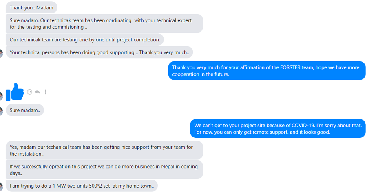Open emoji reactions for the thumbs-up message

[x=29, y=92]
